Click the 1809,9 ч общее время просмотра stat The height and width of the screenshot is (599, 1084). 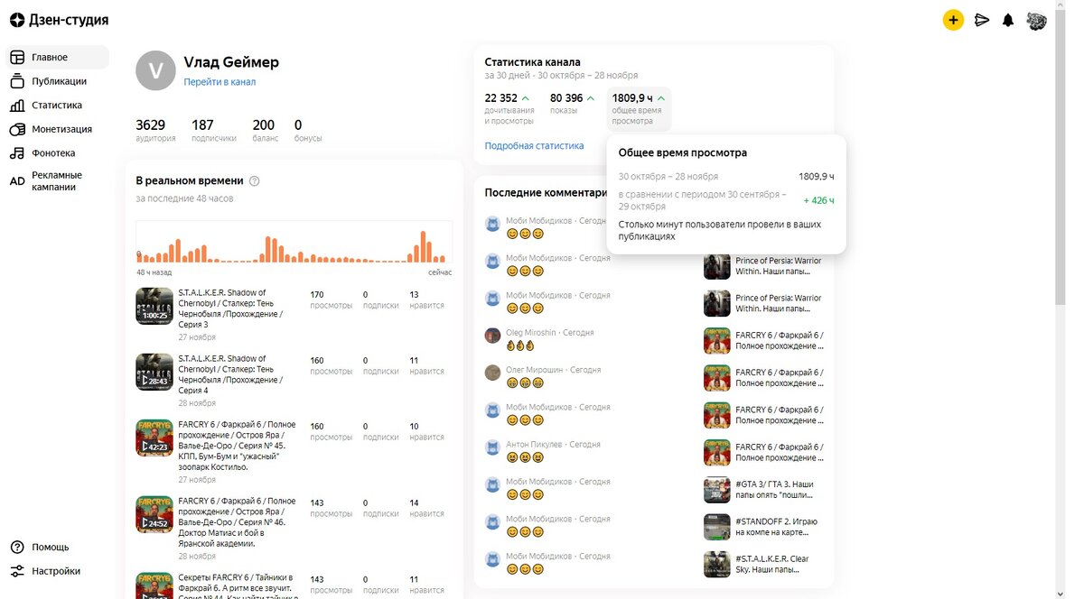click(x=639, y=108)
